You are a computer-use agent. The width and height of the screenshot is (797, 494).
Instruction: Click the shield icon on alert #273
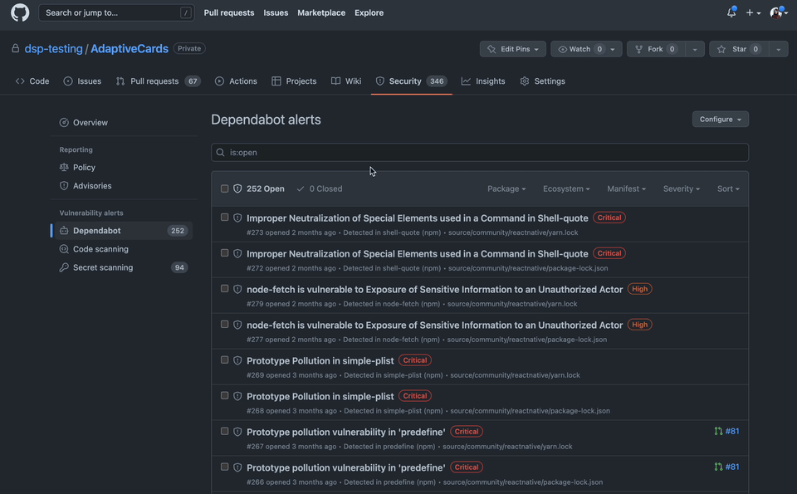(237, 218)
